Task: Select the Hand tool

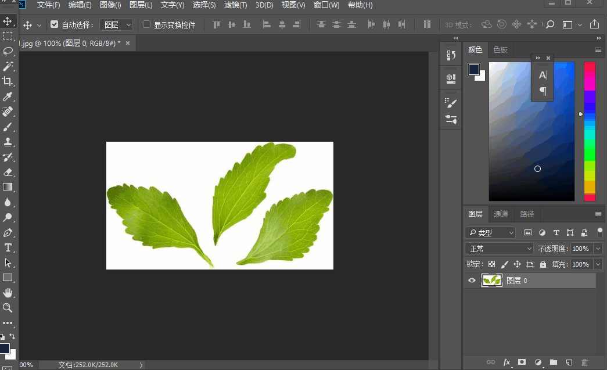Action: coord(8,293)
